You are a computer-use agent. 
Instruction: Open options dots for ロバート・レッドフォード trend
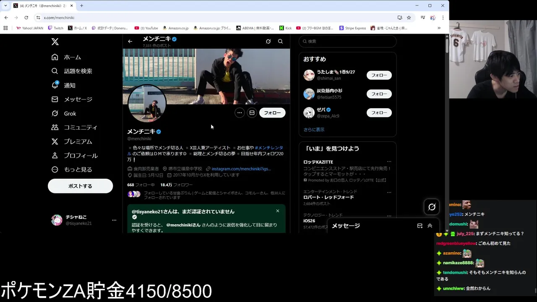click(389, 192)
